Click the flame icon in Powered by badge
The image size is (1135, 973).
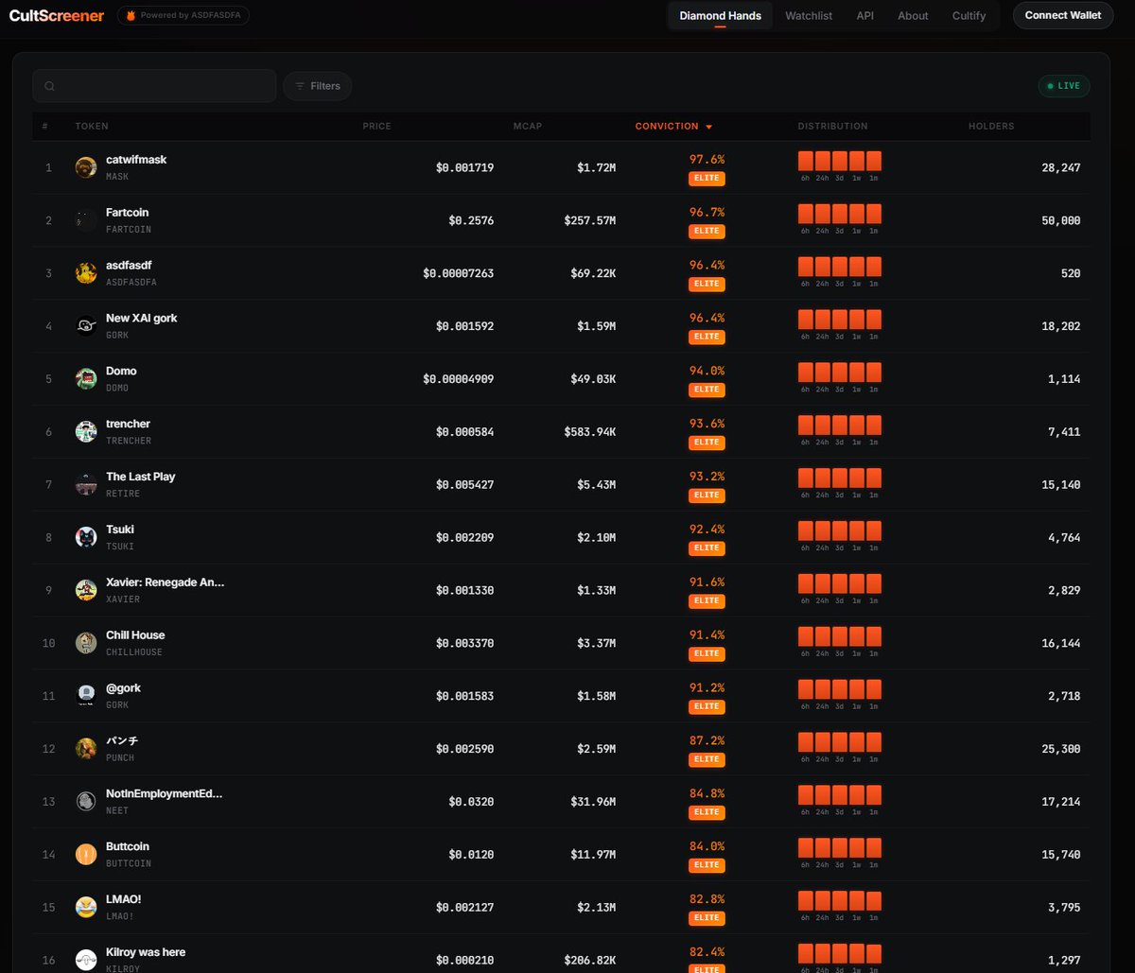(x=129, y=15)
